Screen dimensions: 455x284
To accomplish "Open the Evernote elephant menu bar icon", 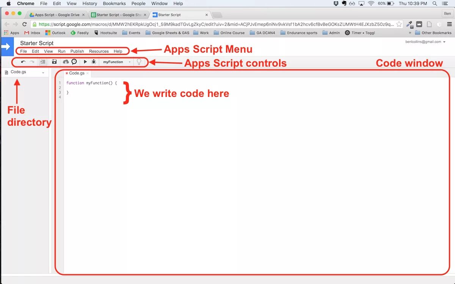I will pyautogui.click(x=344, y=3).
